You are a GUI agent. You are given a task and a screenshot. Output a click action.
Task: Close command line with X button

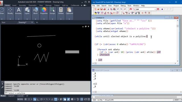click(2, 84)
